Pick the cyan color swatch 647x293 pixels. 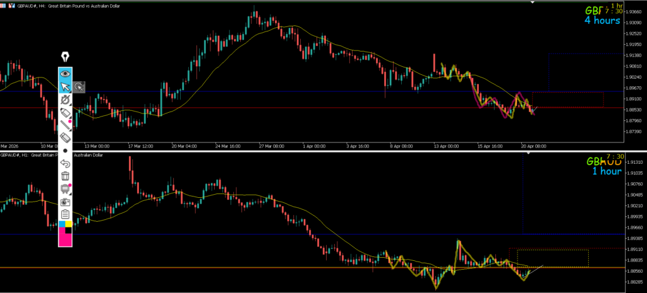62,224
